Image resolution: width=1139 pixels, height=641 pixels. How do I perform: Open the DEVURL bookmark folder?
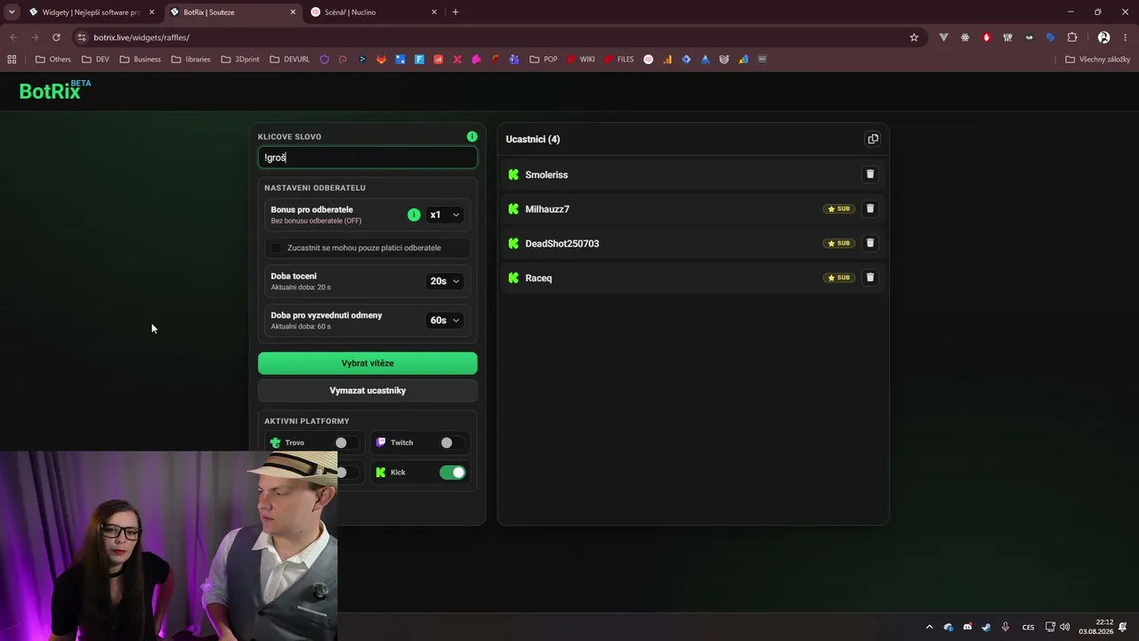click(x=290, y=60)
